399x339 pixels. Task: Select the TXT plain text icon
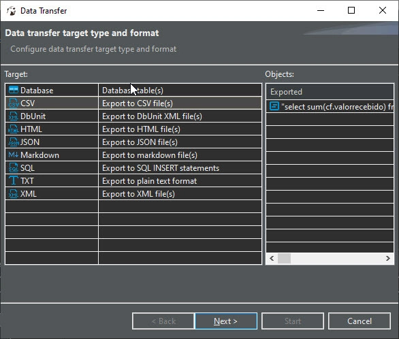tap(13, 180)
